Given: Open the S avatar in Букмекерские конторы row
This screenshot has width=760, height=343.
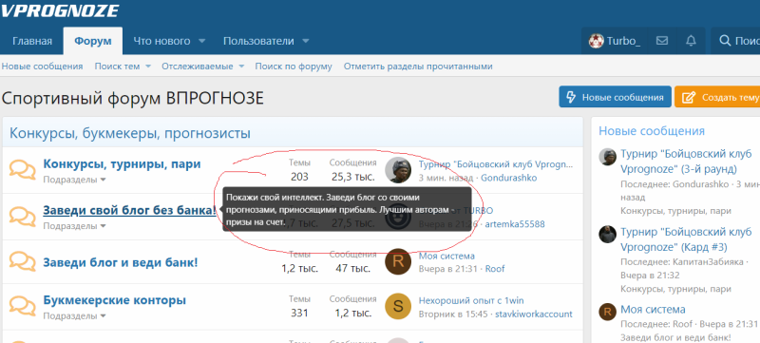Looking at the screenshot, I should [398, 306].
